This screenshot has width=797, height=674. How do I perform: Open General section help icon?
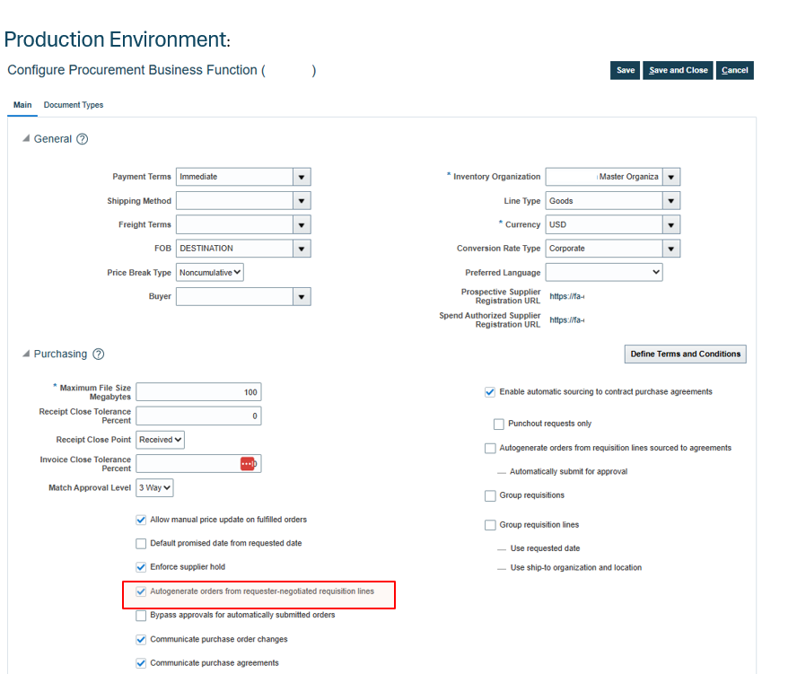pos(82,139)
